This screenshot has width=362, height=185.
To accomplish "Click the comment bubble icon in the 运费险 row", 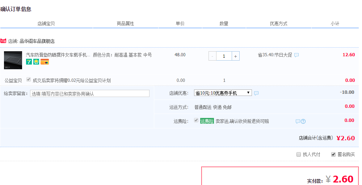I will [298, 121].
